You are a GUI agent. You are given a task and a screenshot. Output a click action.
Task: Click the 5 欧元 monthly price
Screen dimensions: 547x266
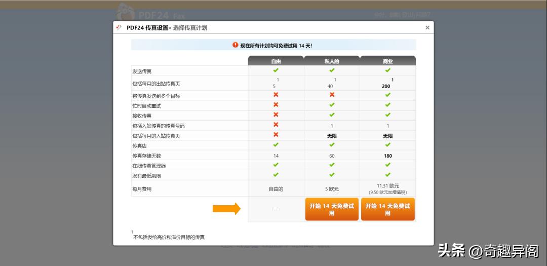coord(332,189)
